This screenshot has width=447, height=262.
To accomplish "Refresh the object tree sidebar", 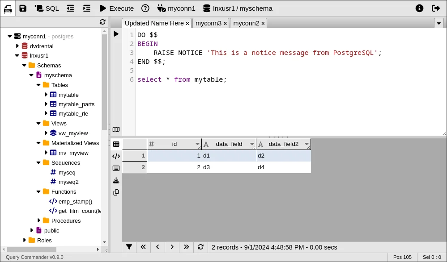I will pyautogui.click(x=102, y=22).
